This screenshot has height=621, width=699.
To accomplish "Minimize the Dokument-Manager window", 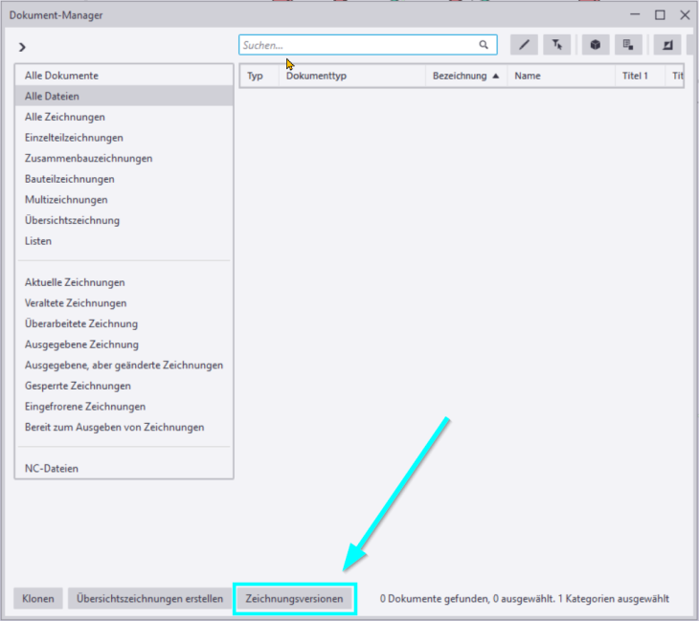I will (x=635, y=14).
